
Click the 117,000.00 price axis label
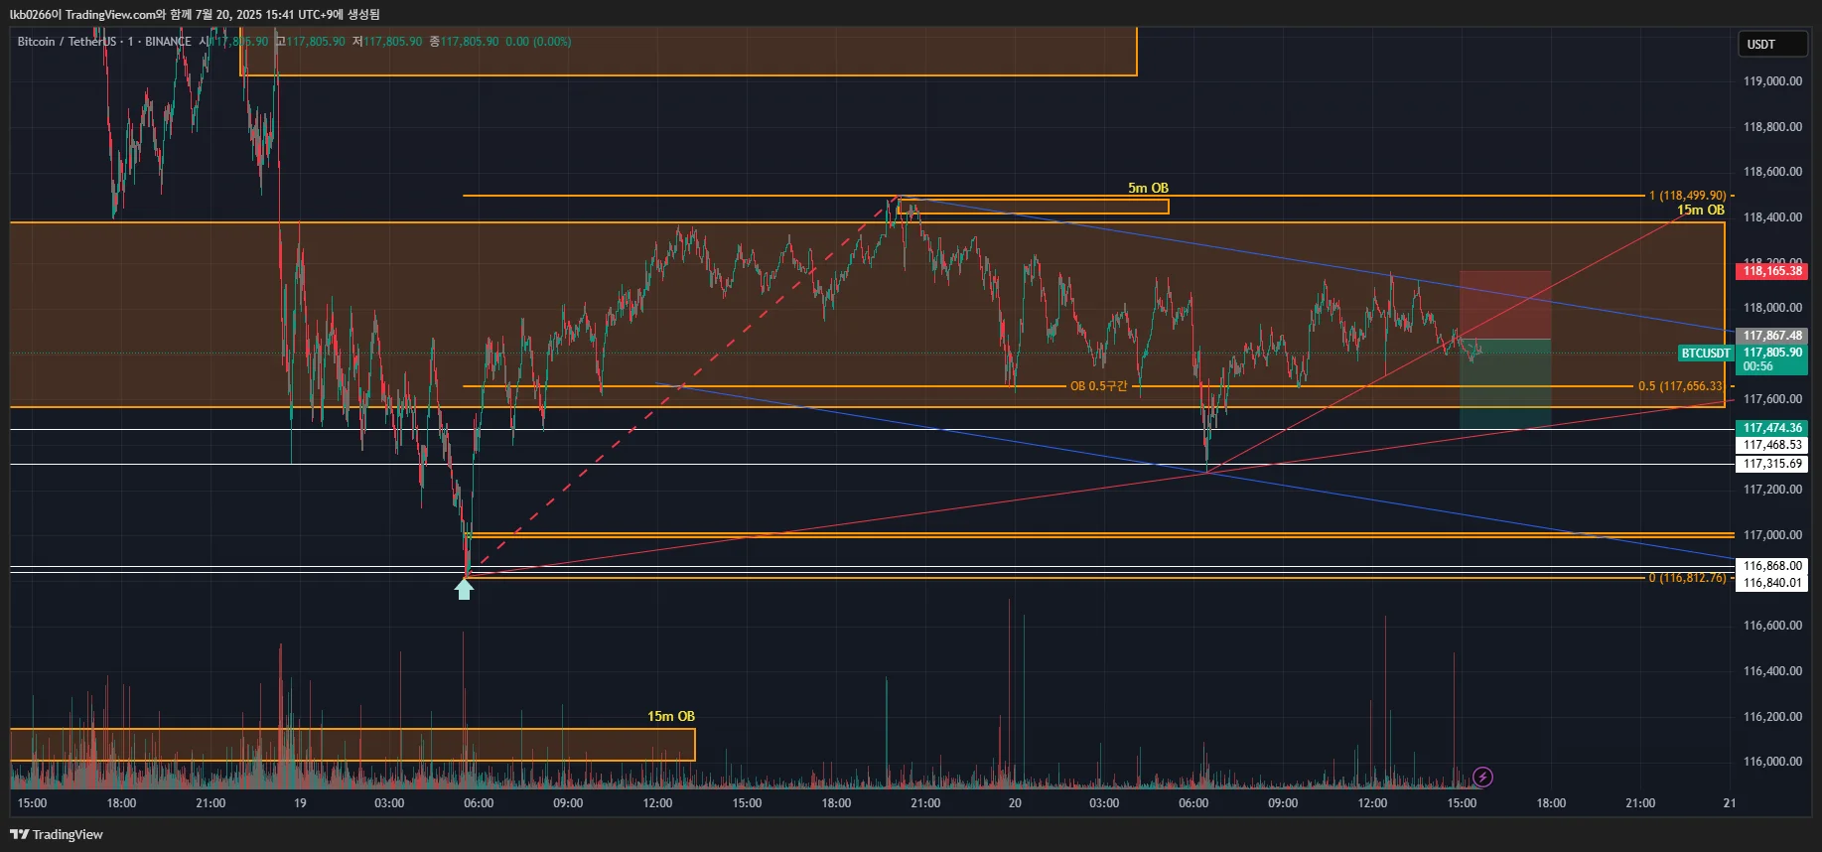[1772, 535]
